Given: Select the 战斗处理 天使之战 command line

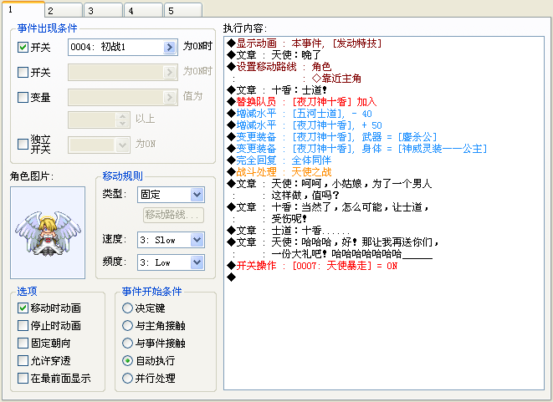Looking at the screenshot, I should pos(279,172).
